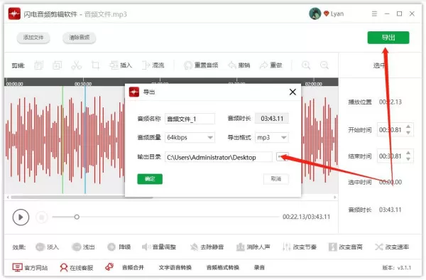Screen dimensions: 426x280
Task: Apply the 淡入 fade-in effect
Action: 48,247
